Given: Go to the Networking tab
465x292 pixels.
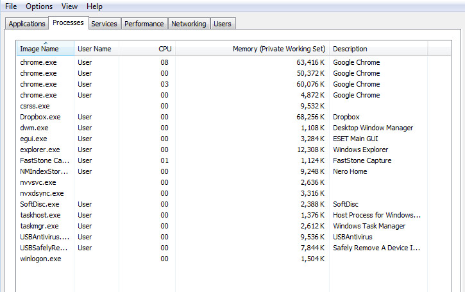Looking at the screenshot, I should point(189,24).
